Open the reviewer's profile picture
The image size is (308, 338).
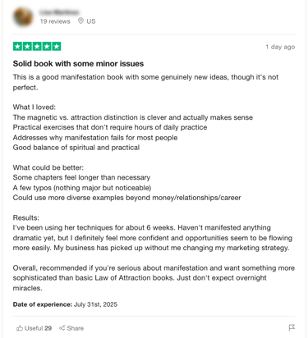click(23, 16)
